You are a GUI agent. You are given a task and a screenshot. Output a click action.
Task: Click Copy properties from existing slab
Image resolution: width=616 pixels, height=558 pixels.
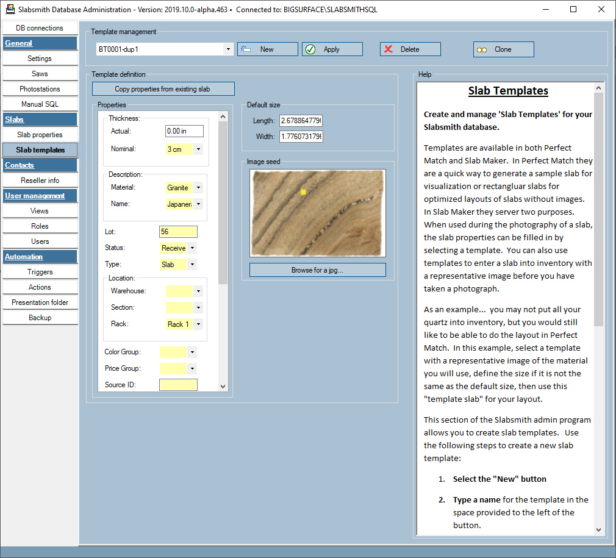163,89
